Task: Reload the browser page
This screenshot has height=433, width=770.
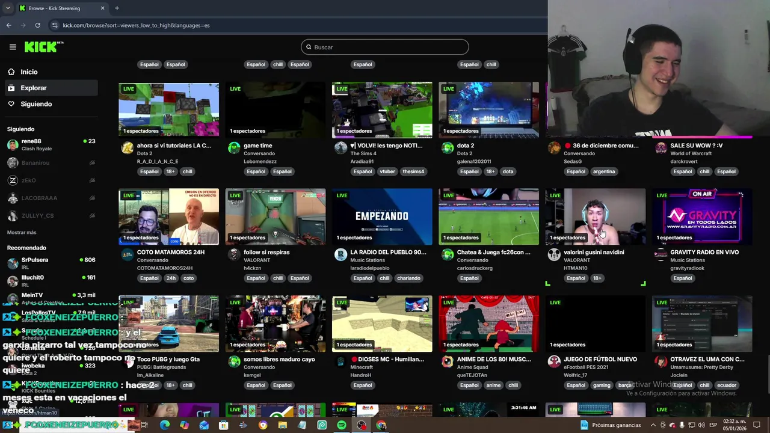Action: pos(37,25)
